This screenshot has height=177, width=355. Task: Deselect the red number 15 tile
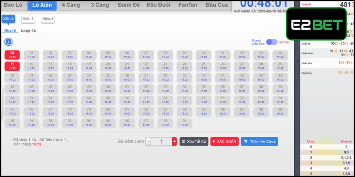tap(12, 66)
